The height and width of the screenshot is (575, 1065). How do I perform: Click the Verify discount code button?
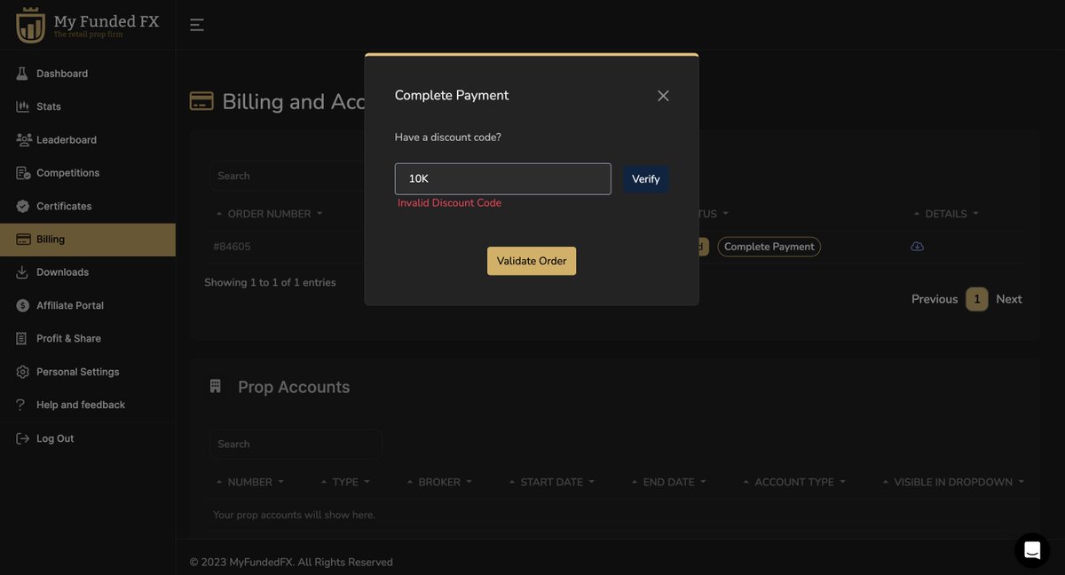646,179
